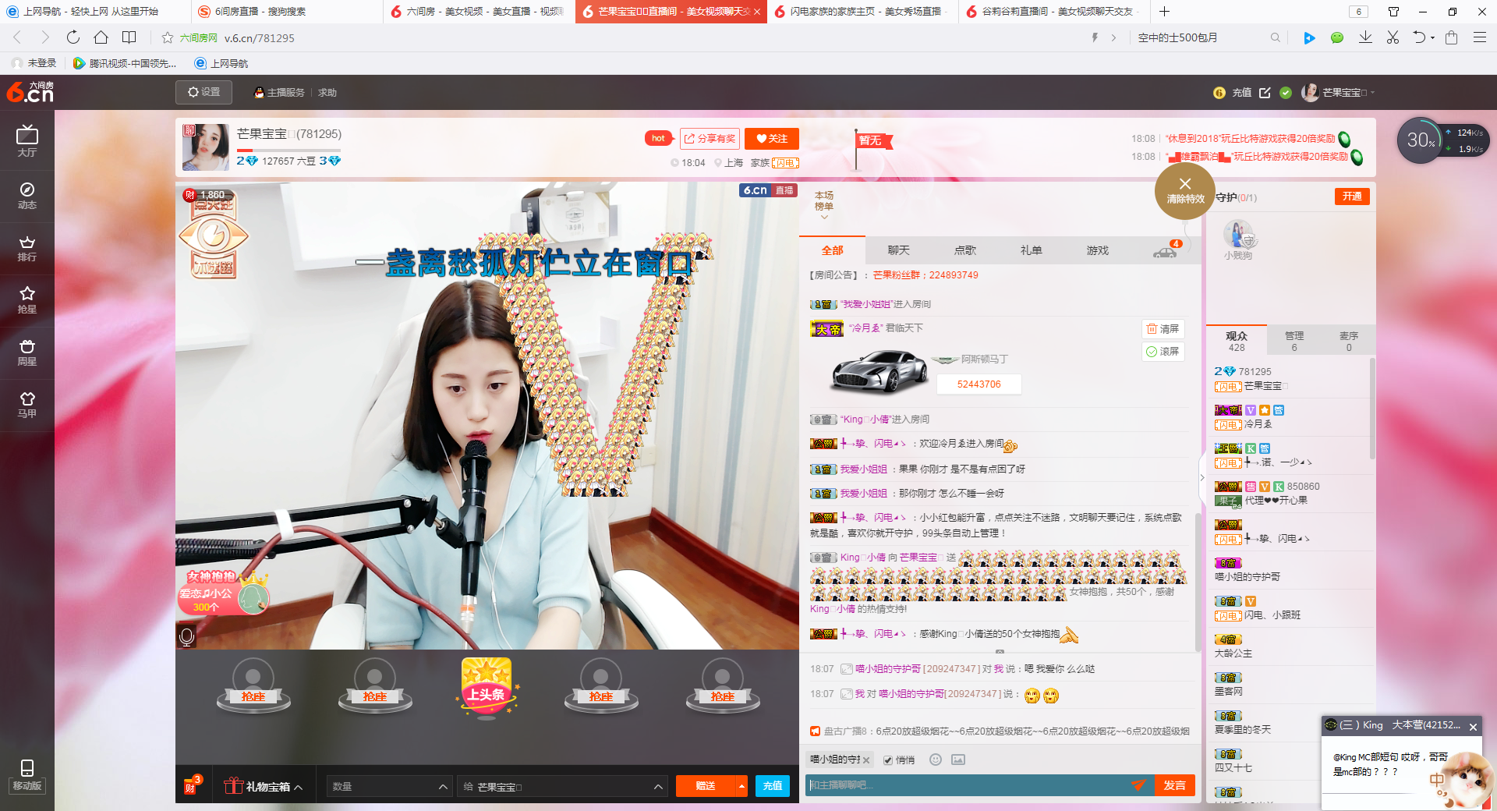This screenshot has height=811, width=1497.
Task: Open the 周星 weekly star sidebar icon
Action: pyautogui.click(x=27, y=352)
